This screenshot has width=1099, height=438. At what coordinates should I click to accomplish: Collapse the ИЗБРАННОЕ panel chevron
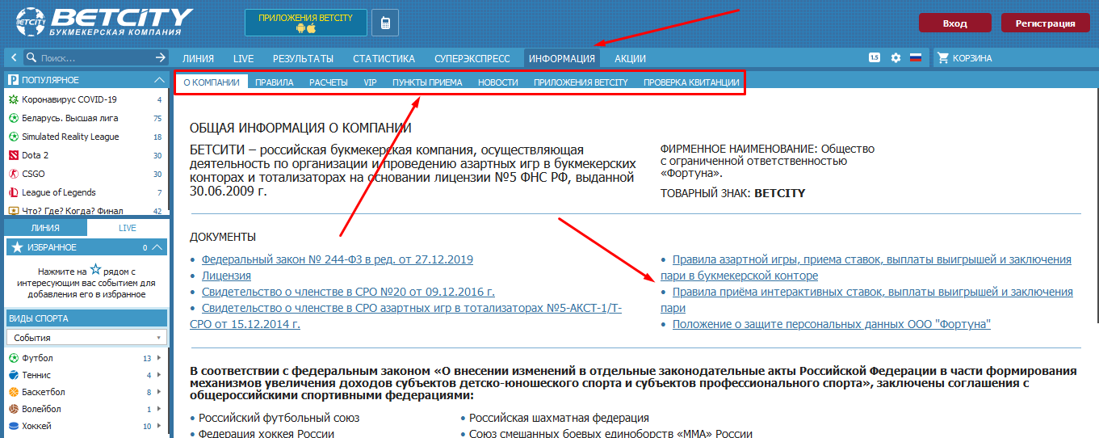pos(158,247)
